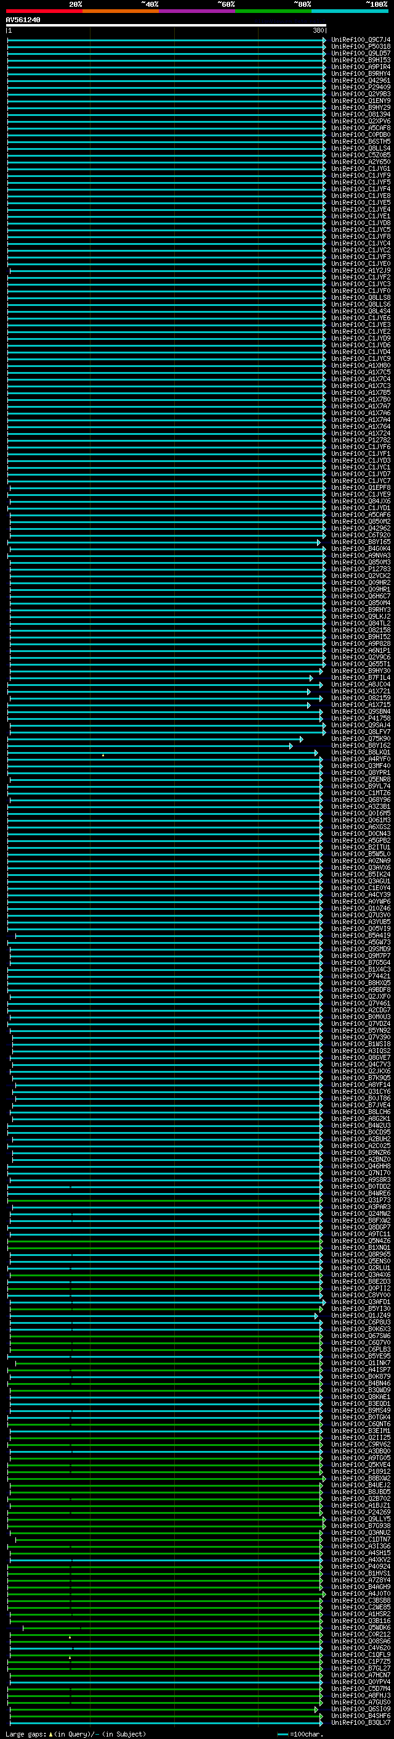The height and width of the screenshot is (1739, 394).
Task: Click the alignment bar for UniRef100_Q9C7J4
Action: (x=166, y=40)
